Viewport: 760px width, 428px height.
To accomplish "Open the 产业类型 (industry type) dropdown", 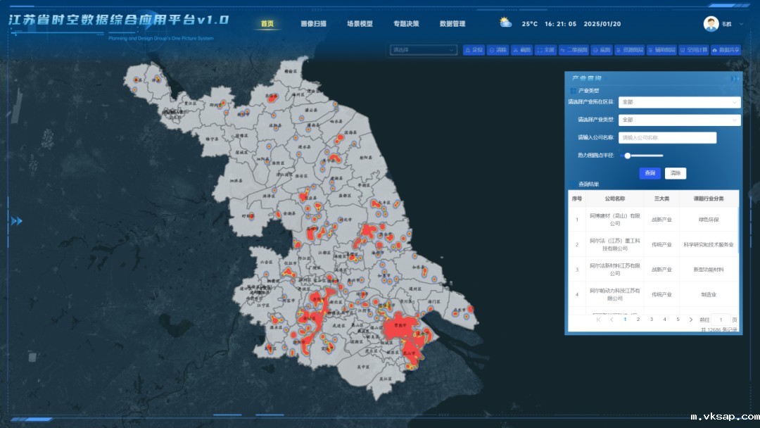I will (x=679, y=120).
